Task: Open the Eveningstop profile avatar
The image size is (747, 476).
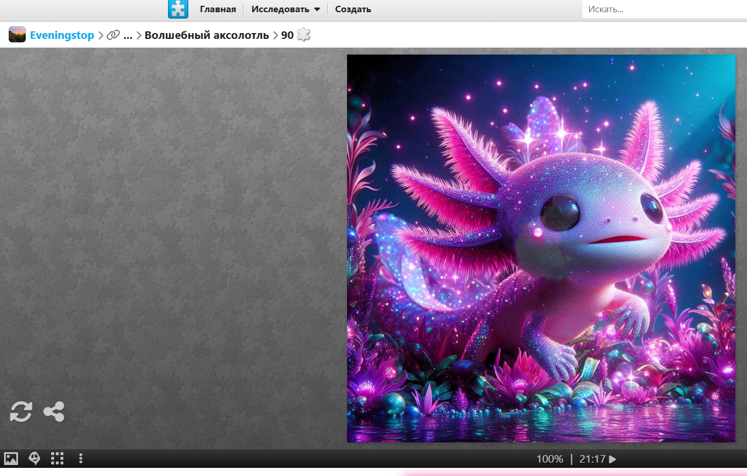Action: pos(17,35)
